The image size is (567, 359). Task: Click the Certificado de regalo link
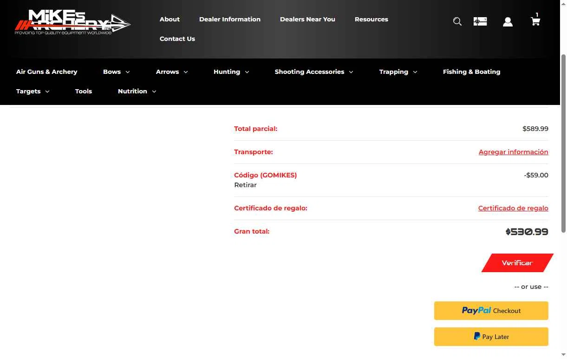click(513, 208)
